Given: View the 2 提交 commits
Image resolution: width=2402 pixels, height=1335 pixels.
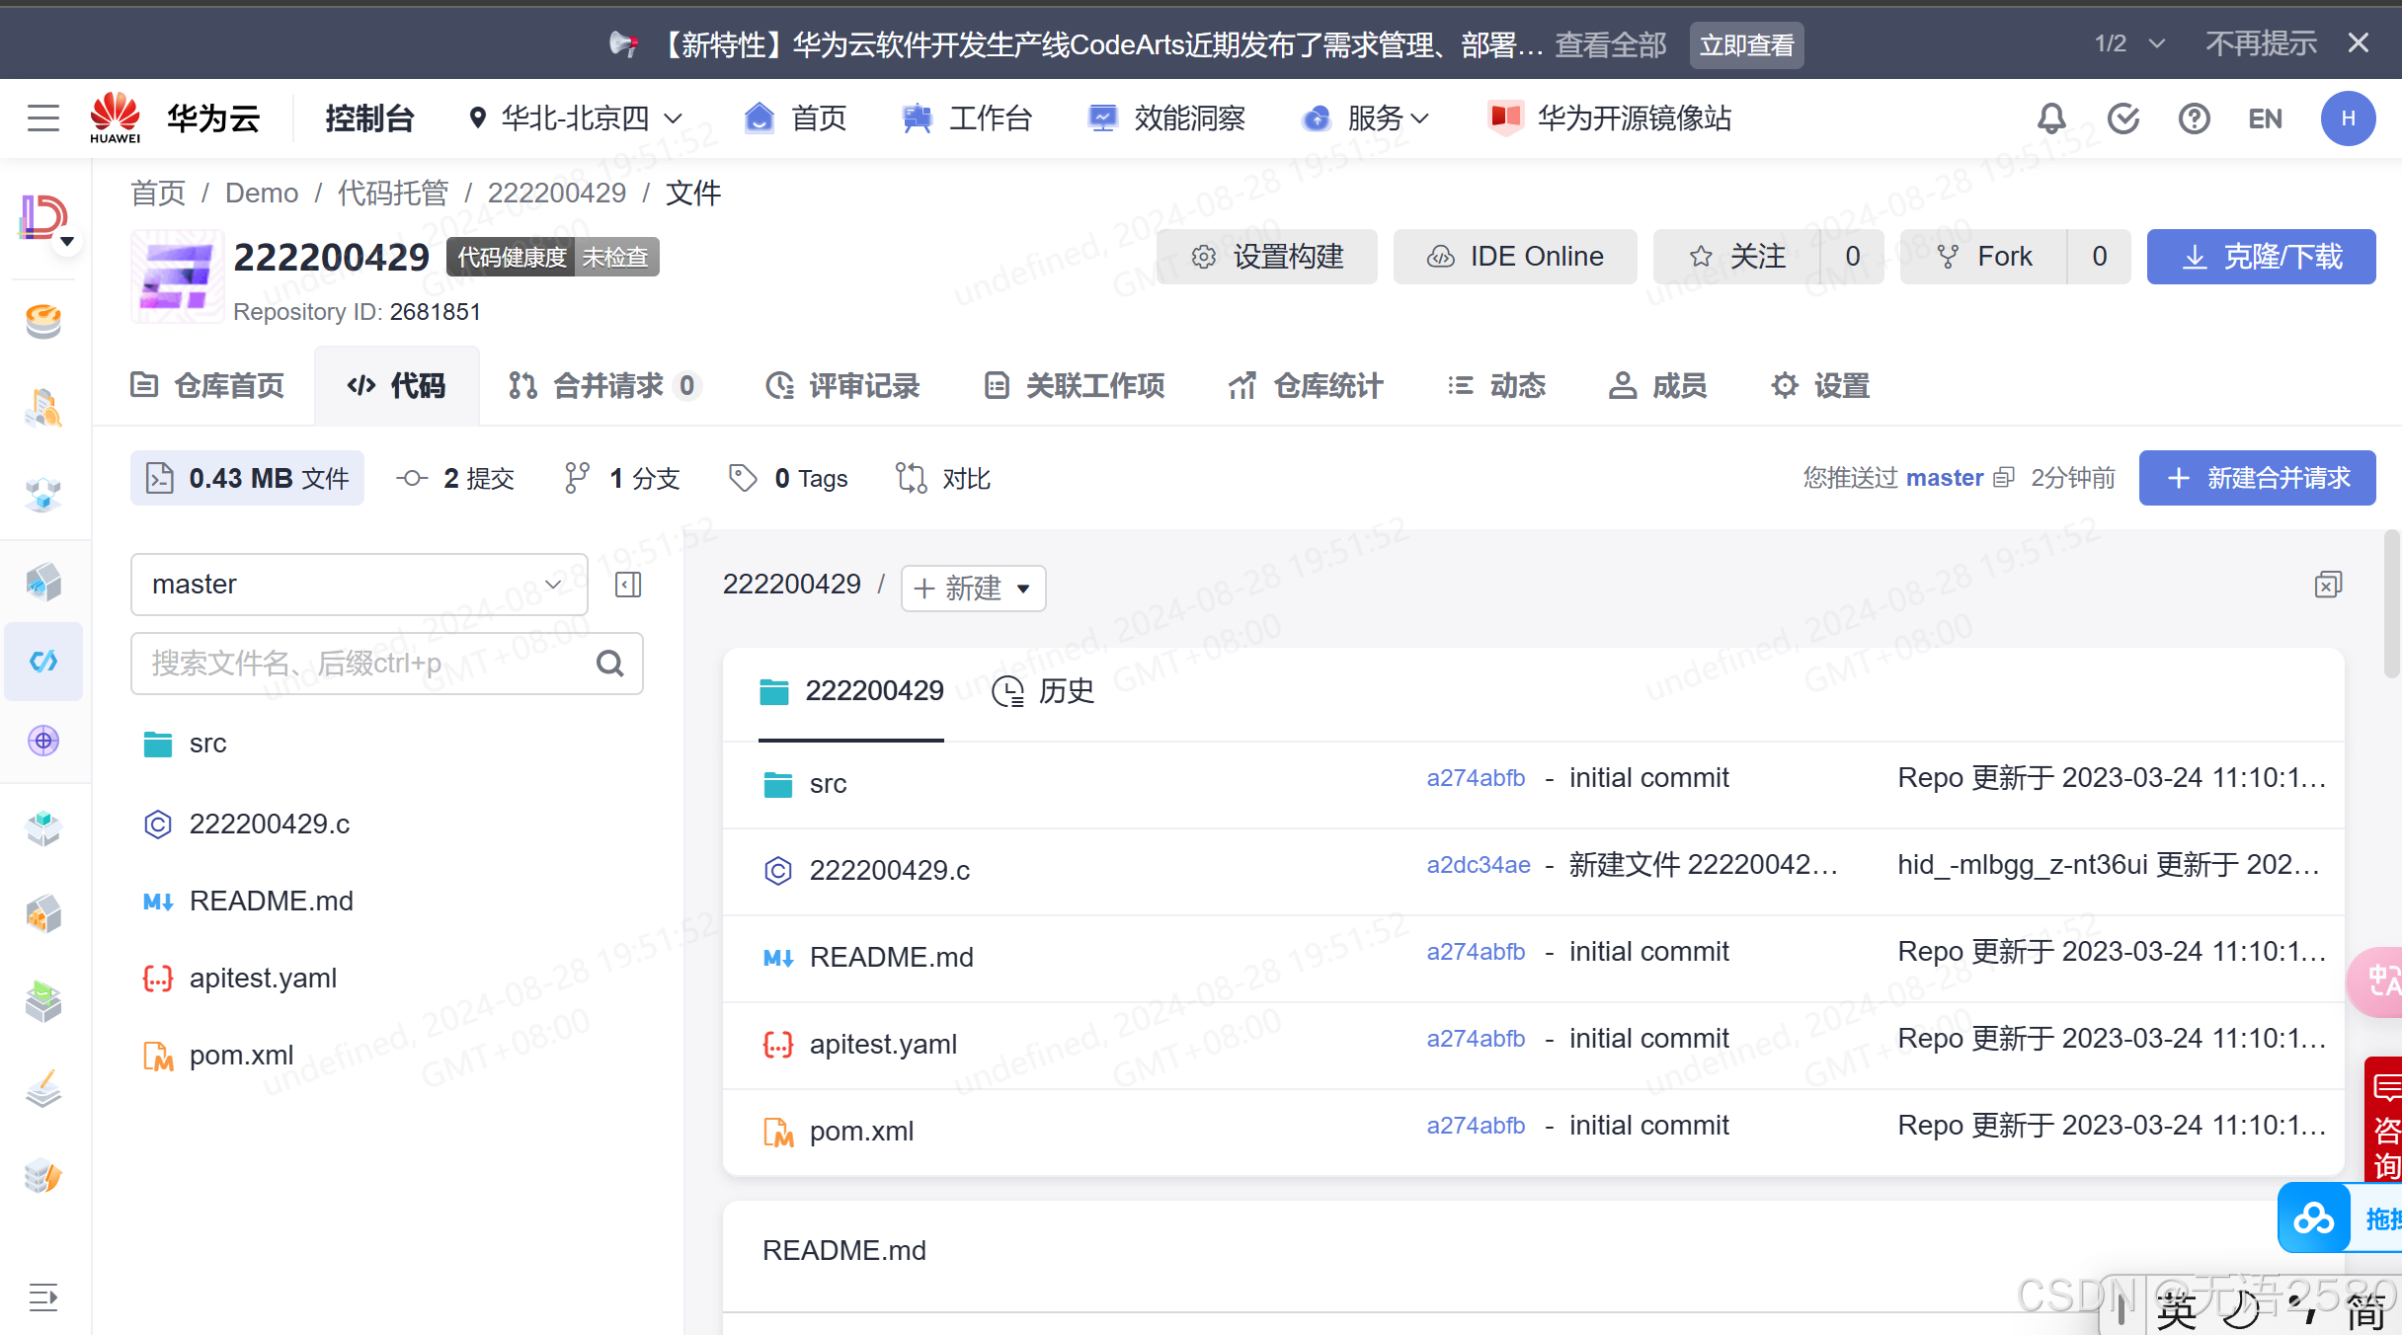Looking at the screenshot, I should pyautogui.click(x=456, y=478).
